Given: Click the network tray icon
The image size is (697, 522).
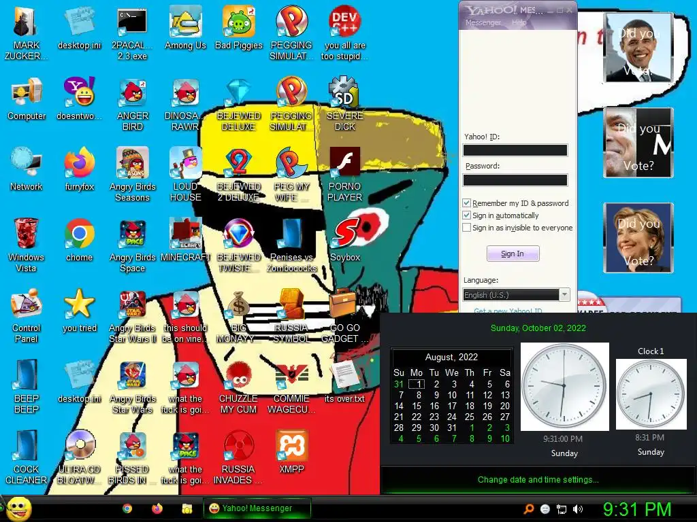Looking at the screenshot, I should pos(562,509).
